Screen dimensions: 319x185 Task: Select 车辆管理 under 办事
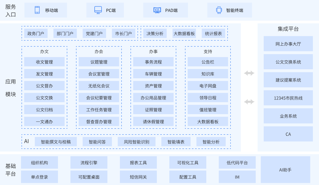(153, 74)
